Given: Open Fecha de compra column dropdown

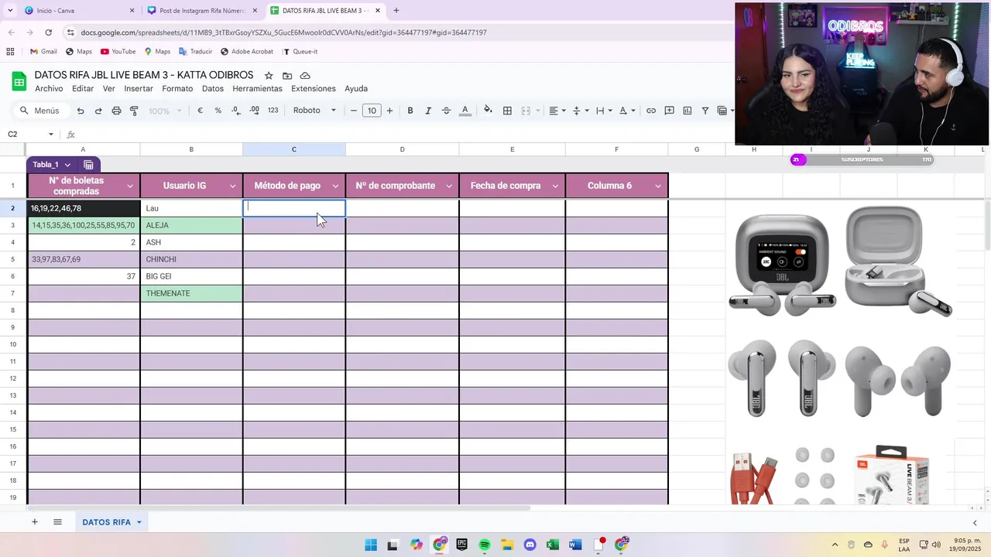Looking at the screenshot, I should coord(555,186).
